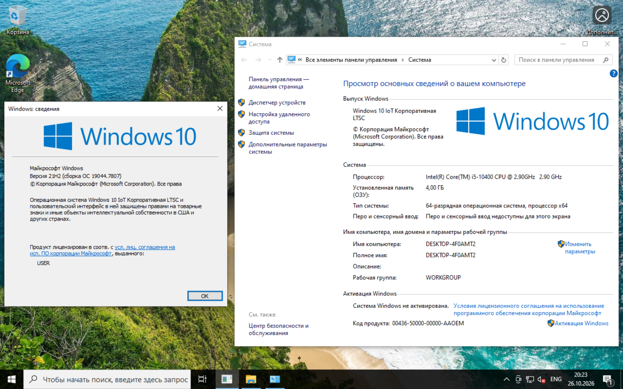
Task: Open the File Explorer taskbar icon
Action: [251, 379]
